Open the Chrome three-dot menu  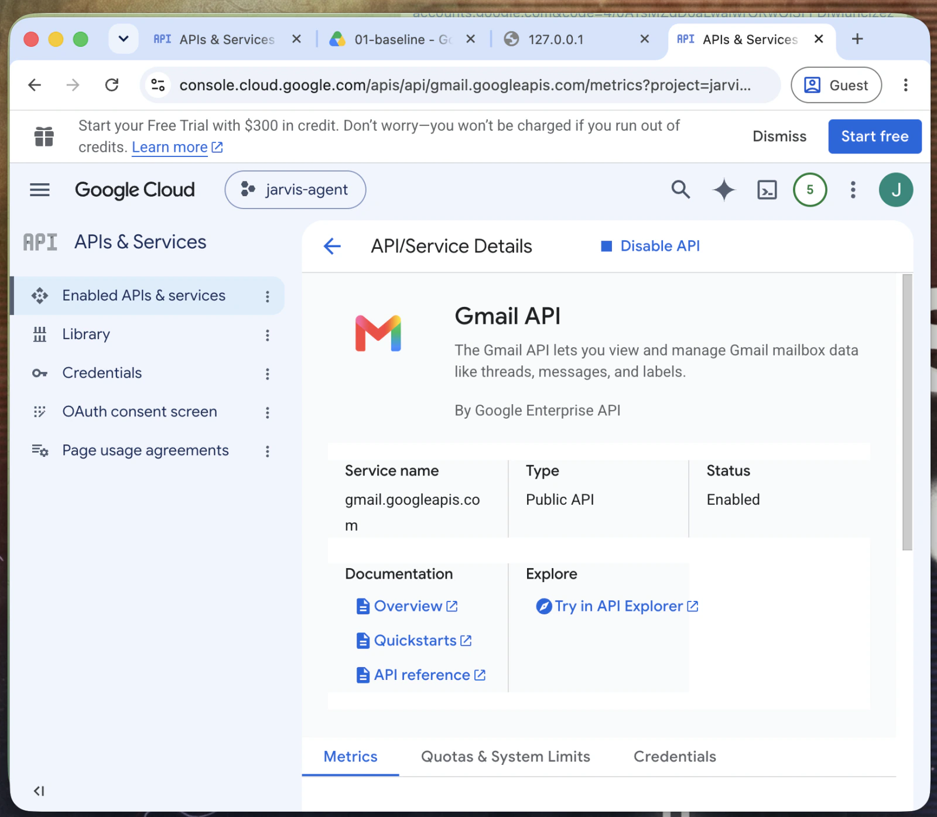click(x=905, y=85)
